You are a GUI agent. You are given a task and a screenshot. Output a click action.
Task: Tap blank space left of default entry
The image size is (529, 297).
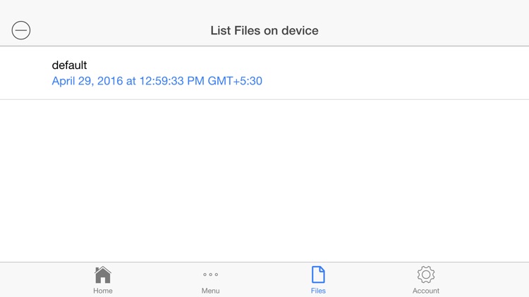(25, 72)
